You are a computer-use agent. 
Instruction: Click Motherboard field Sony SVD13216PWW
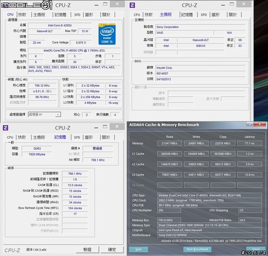pyautogui.click(x=209, y=235)
